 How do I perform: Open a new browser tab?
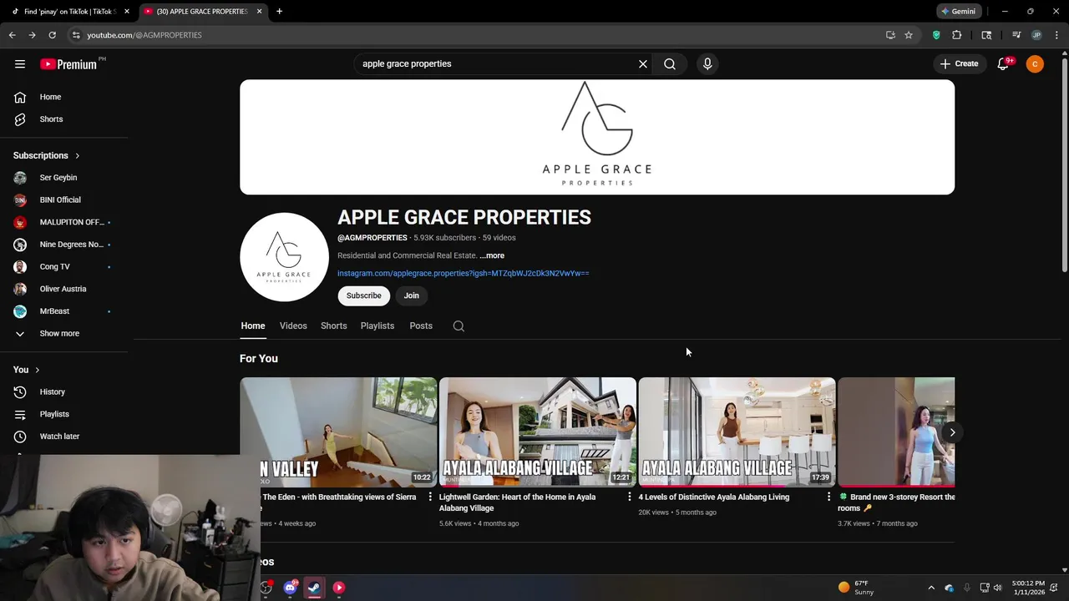tap(279, 12)
